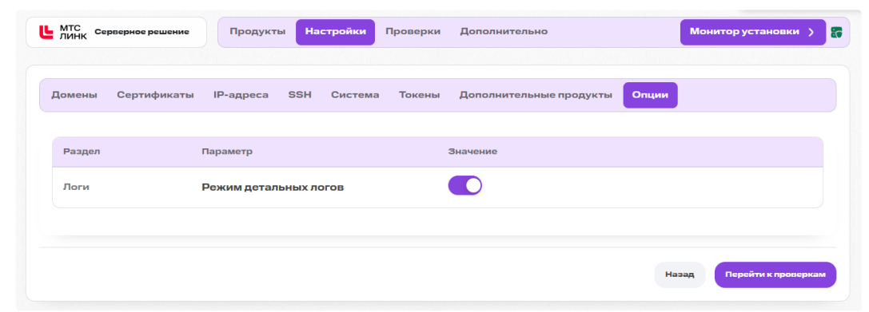Select the Опции tab
The height and width of the screenshot is (312, 869).
tap(651, 95)
